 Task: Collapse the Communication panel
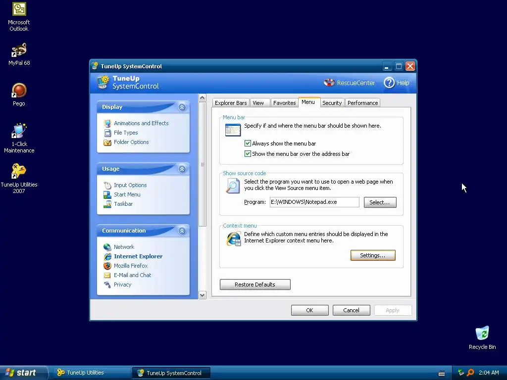coord(182,231)
